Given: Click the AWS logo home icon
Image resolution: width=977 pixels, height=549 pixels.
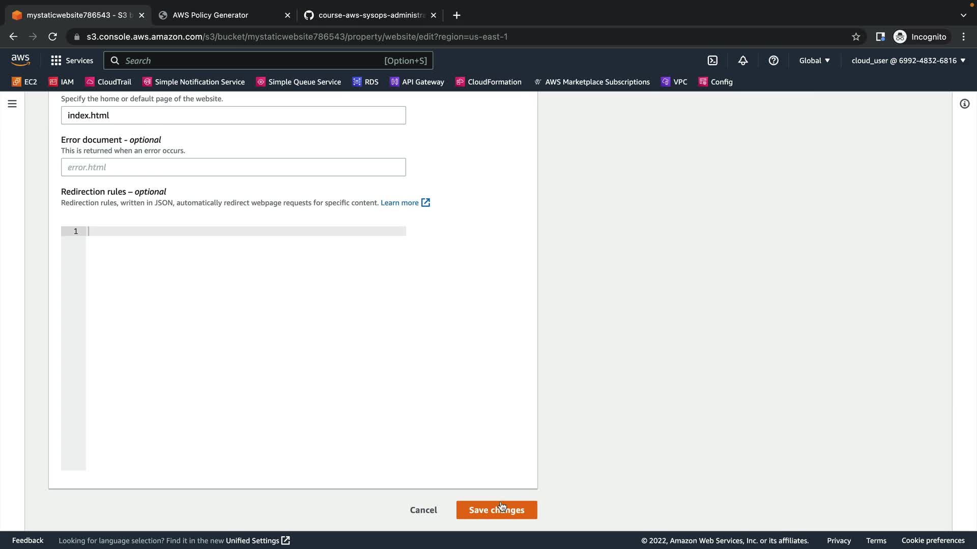Looking at the screenshot, I should 20,60.
